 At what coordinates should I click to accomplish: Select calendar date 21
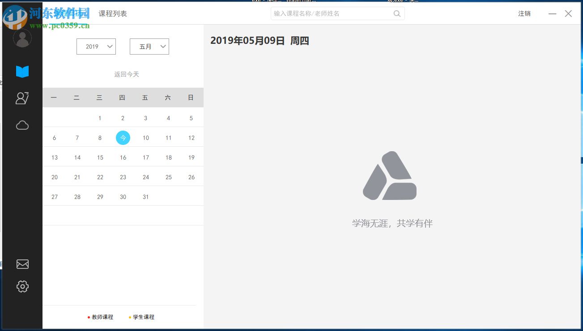pyautogui.click(x=77, y=177)
